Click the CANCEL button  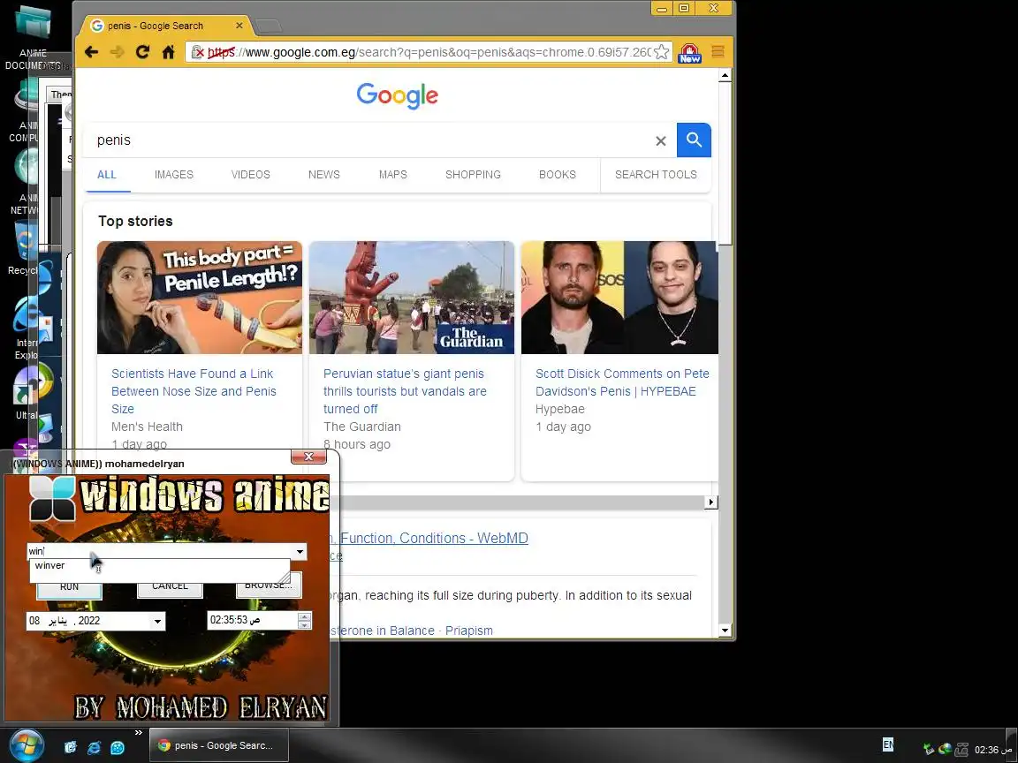(x=170, y=586)
